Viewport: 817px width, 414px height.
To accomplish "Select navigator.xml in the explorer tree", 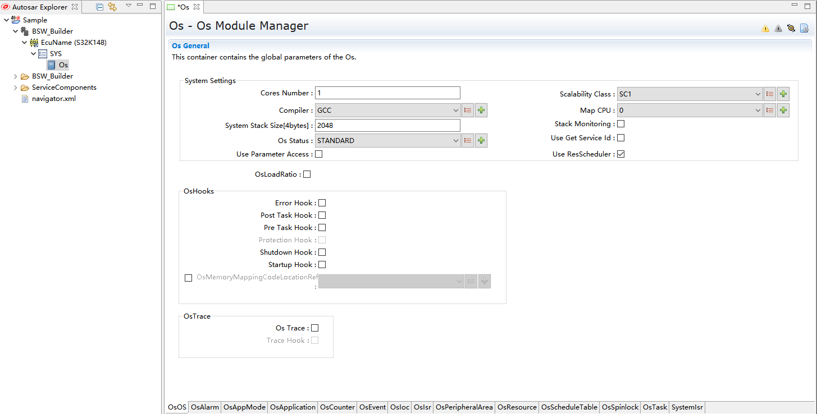I will coord(53,99).
